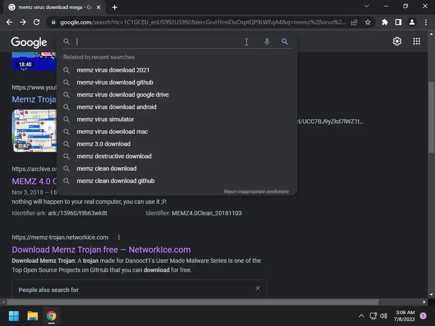Click the Chrome forward arrow
Image resolution: width=435 pixels, height=326 pixels.
[x=23, y=22]
